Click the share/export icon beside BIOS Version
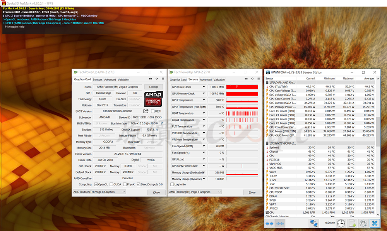Screen dimensions: 387x231 click(x=146, y=111)
